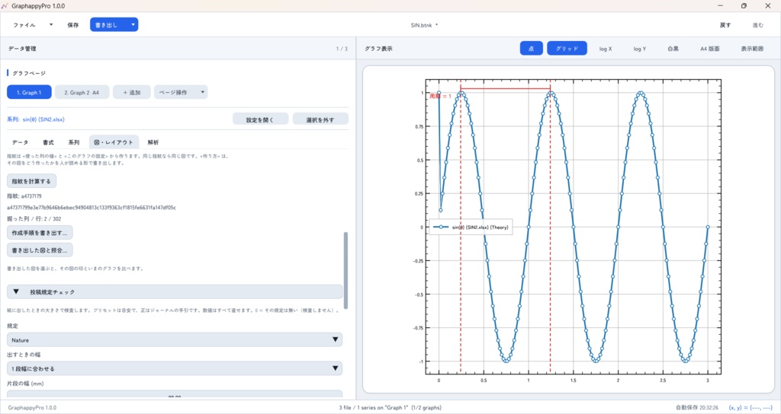Screen dimensions: 781x414
Task: Select the 1. Graph 1 page
Action: tap(29, 92)
